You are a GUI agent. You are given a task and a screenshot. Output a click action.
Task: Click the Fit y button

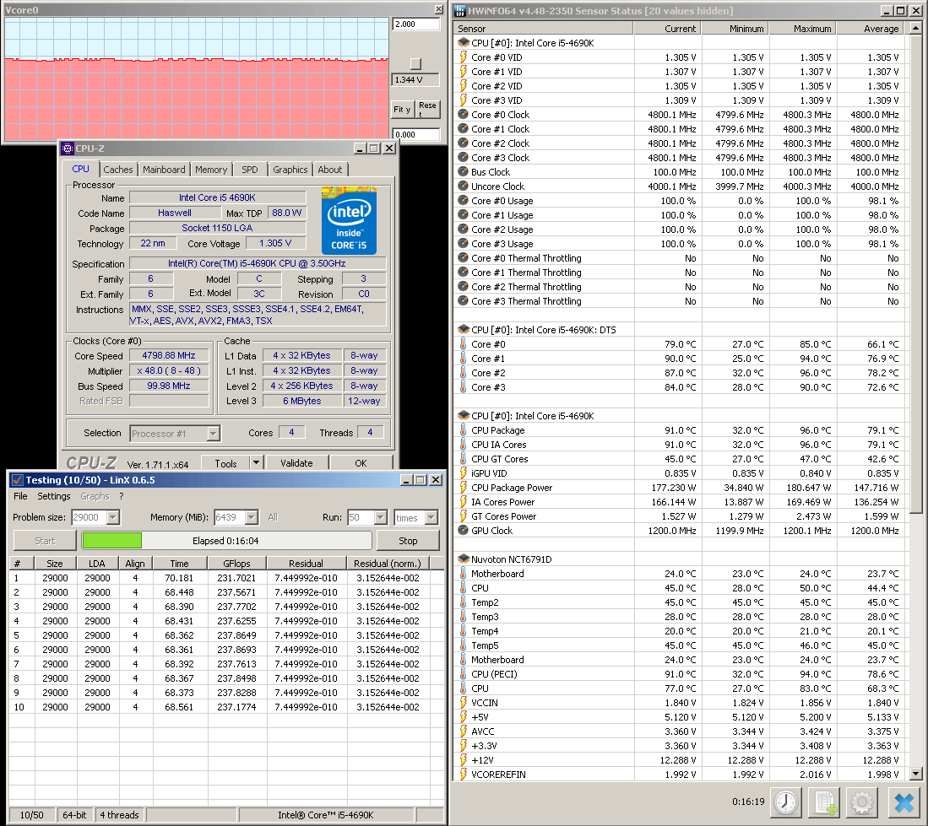[402, 110]
